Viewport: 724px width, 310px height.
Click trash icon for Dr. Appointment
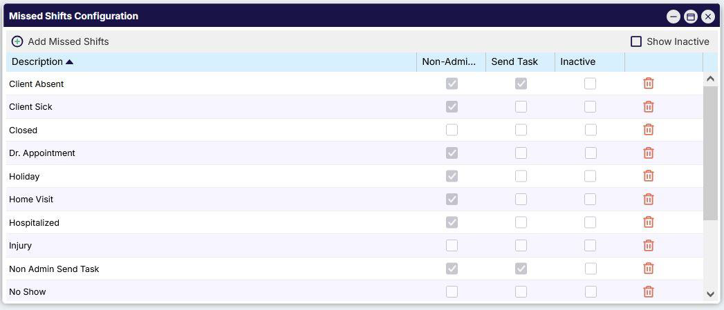(648, 153)
